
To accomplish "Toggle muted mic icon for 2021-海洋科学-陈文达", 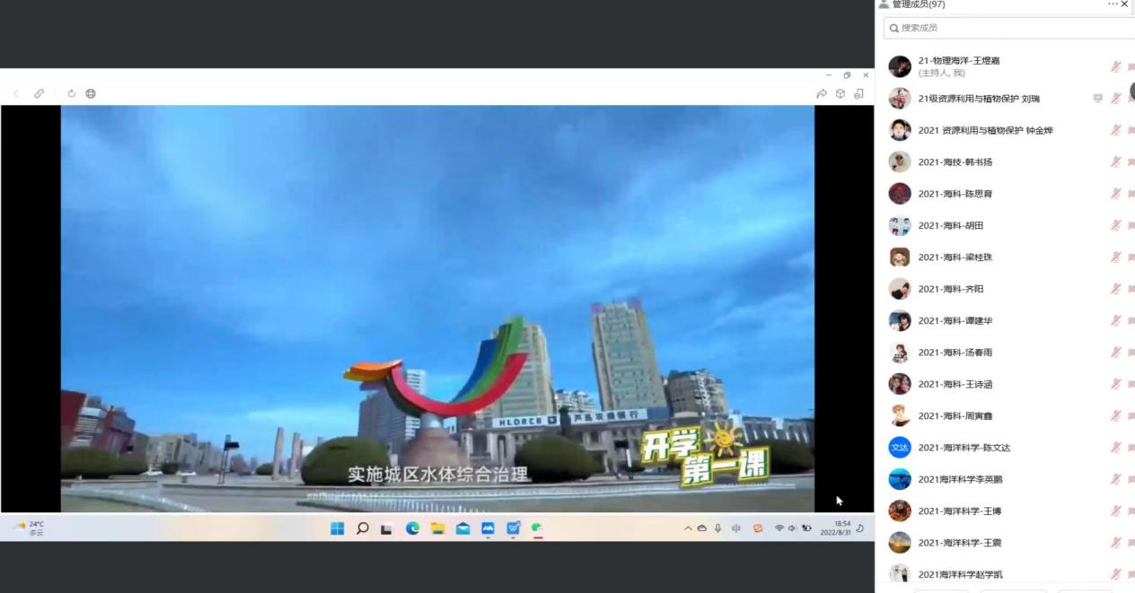I will click(x=1115, y=448).
